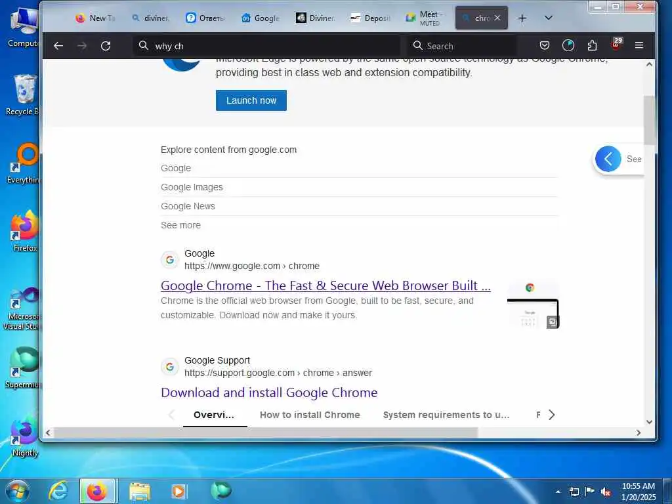
Task: Reload the page with the refresh icon
Action: pos(106,46)
